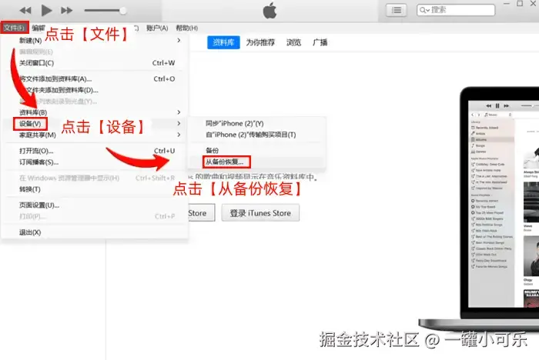Switch to the 为你推荐 tab
This screenshot has width=539, height=360.
point(260,42)
